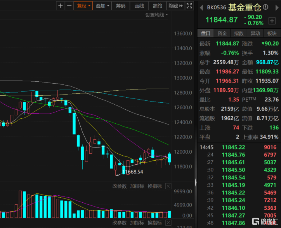Screen dimensions: 281x228
Task: Select the 盘口 tab
Action: click(x=206, y=33)
